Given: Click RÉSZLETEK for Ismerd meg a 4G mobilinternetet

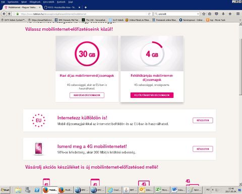Looking at the screenshot, I should 203,149.
